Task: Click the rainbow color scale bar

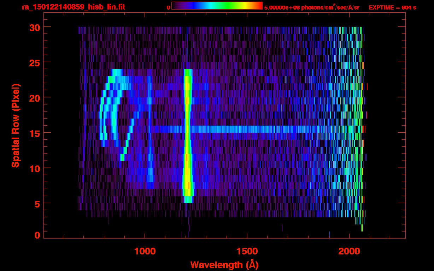Action: [x=217, y=6]
